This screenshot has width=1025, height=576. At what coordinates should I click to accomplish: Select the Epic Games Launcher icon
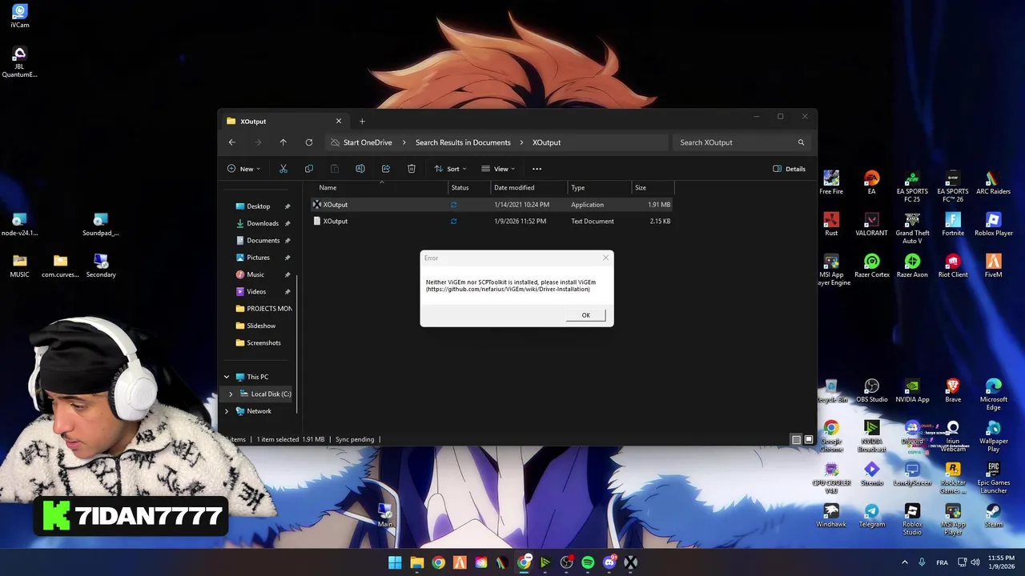pos(993,478)
